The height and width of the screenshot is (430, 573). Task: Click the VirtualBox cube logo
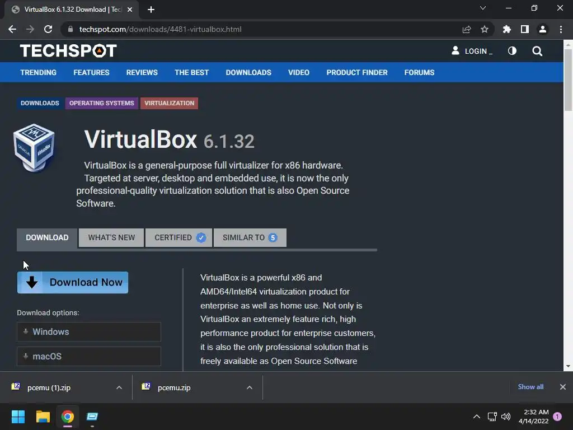click(x=34, y=147)
